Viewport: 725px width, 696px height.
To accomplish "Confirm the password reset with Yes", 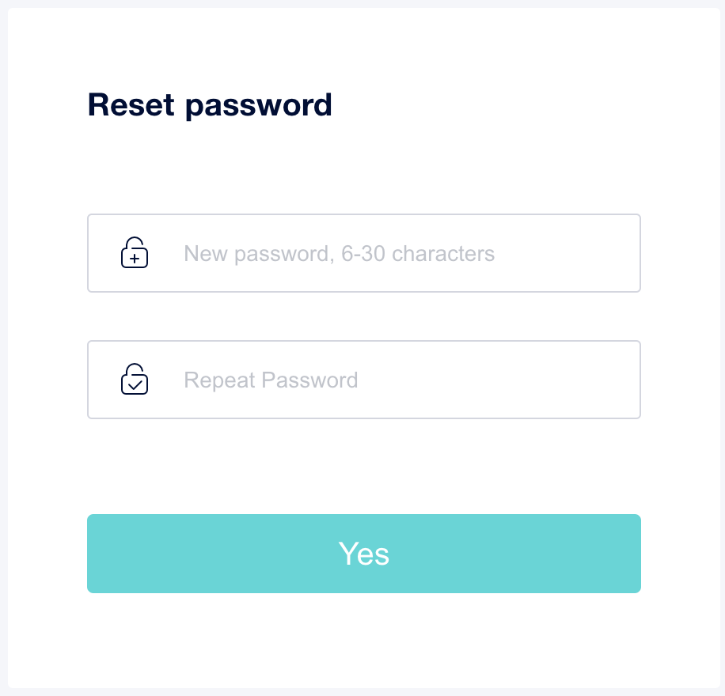I will point(364,554).
